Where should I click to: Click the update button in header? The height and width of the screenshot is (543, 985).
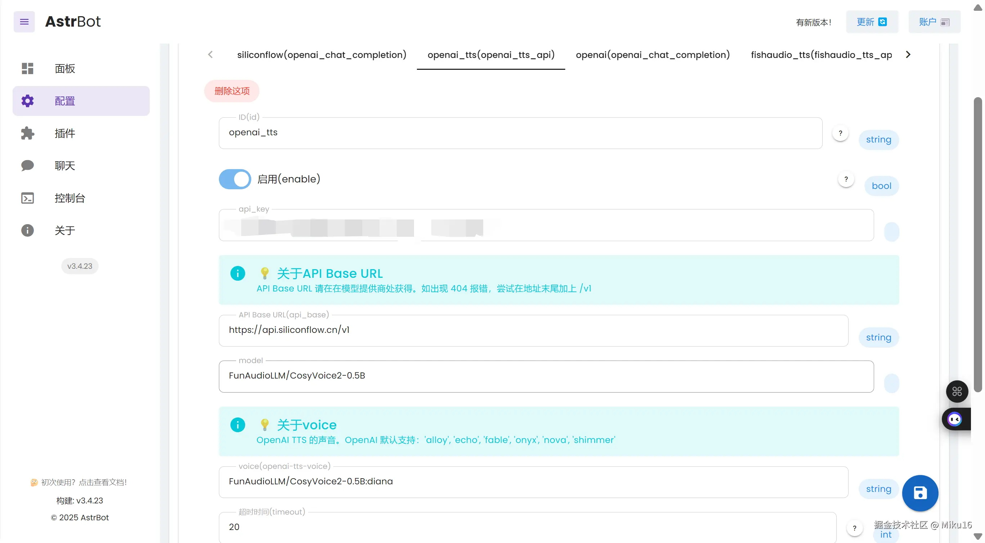(x=872, y=22)
